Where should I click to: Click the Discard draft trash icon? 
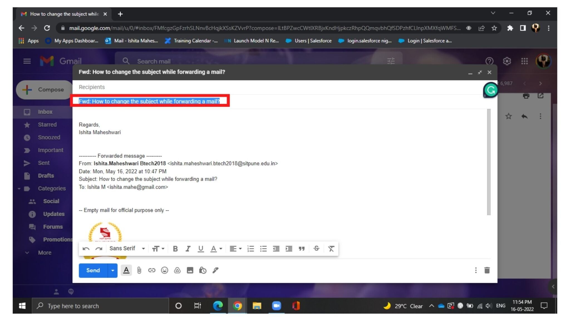tap(487, 270)
